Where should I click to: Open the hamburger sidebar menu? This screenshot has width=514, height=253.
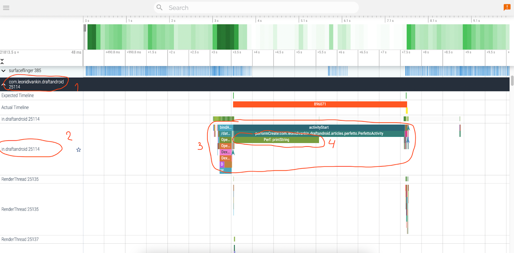tap(6, 8)
